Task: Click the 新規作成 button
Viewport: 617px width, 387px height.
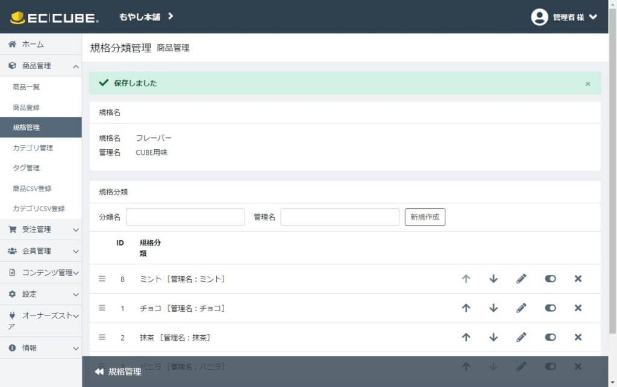Action: click(x=425, y=217)
